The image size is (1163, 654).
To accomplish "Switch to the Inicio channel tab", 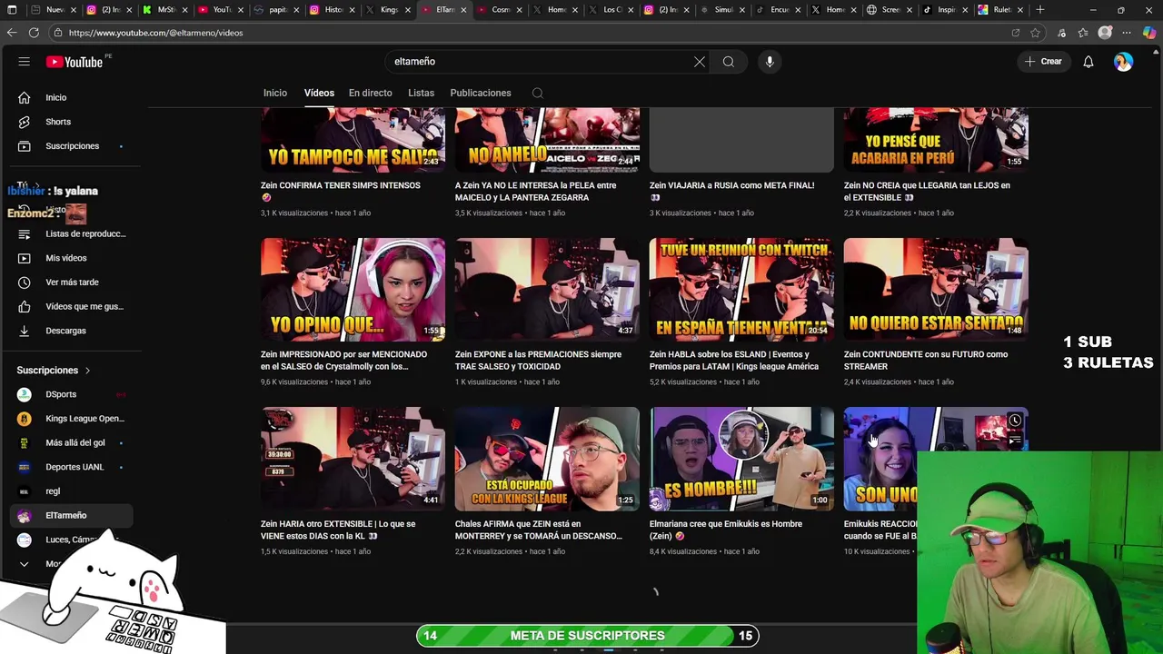I will point(275,93).
